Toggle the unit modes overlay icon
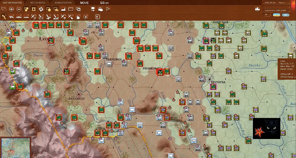296x158 pixels. [48, 9]
